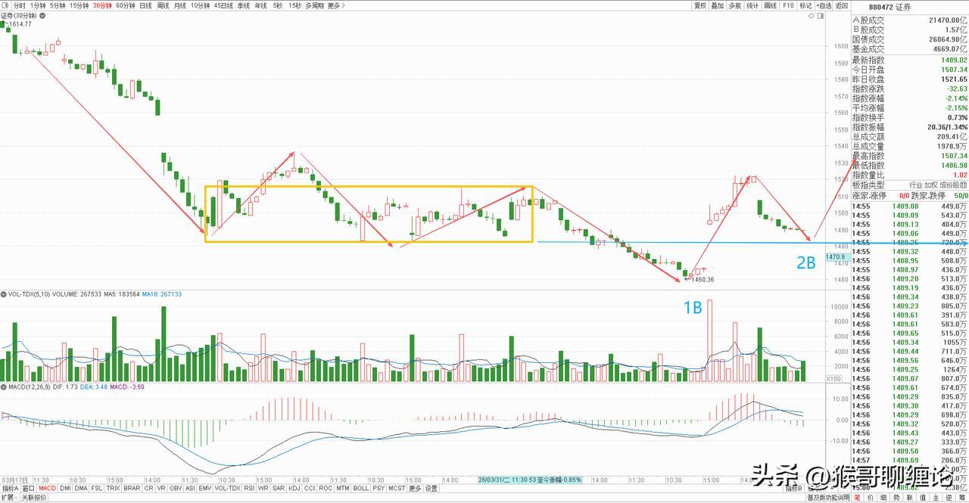969x503 pixels.
Task: Select the 5分钟 period
Action: pyautogui.click(x=58, y=5)
